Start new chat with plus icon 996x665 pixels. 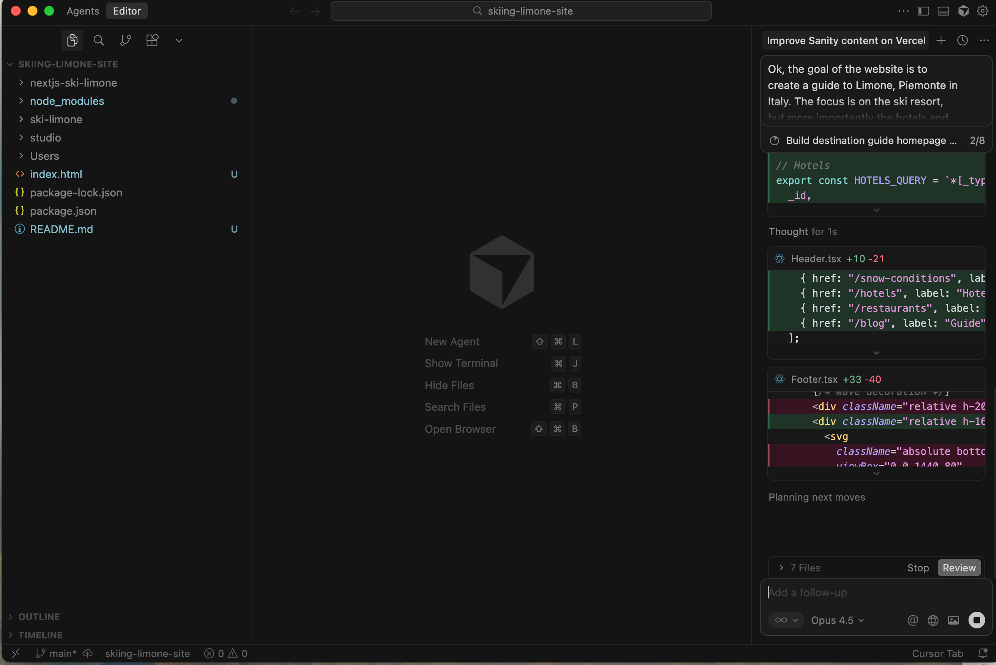(x=940, y=41)
